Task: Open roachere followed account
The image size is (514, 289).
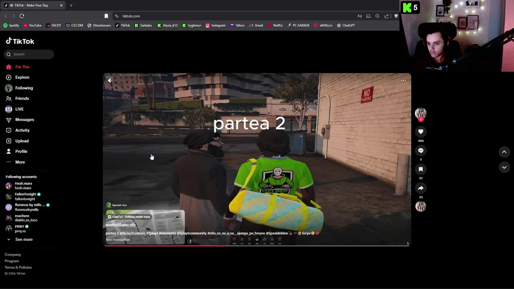Action: [21, 218]
